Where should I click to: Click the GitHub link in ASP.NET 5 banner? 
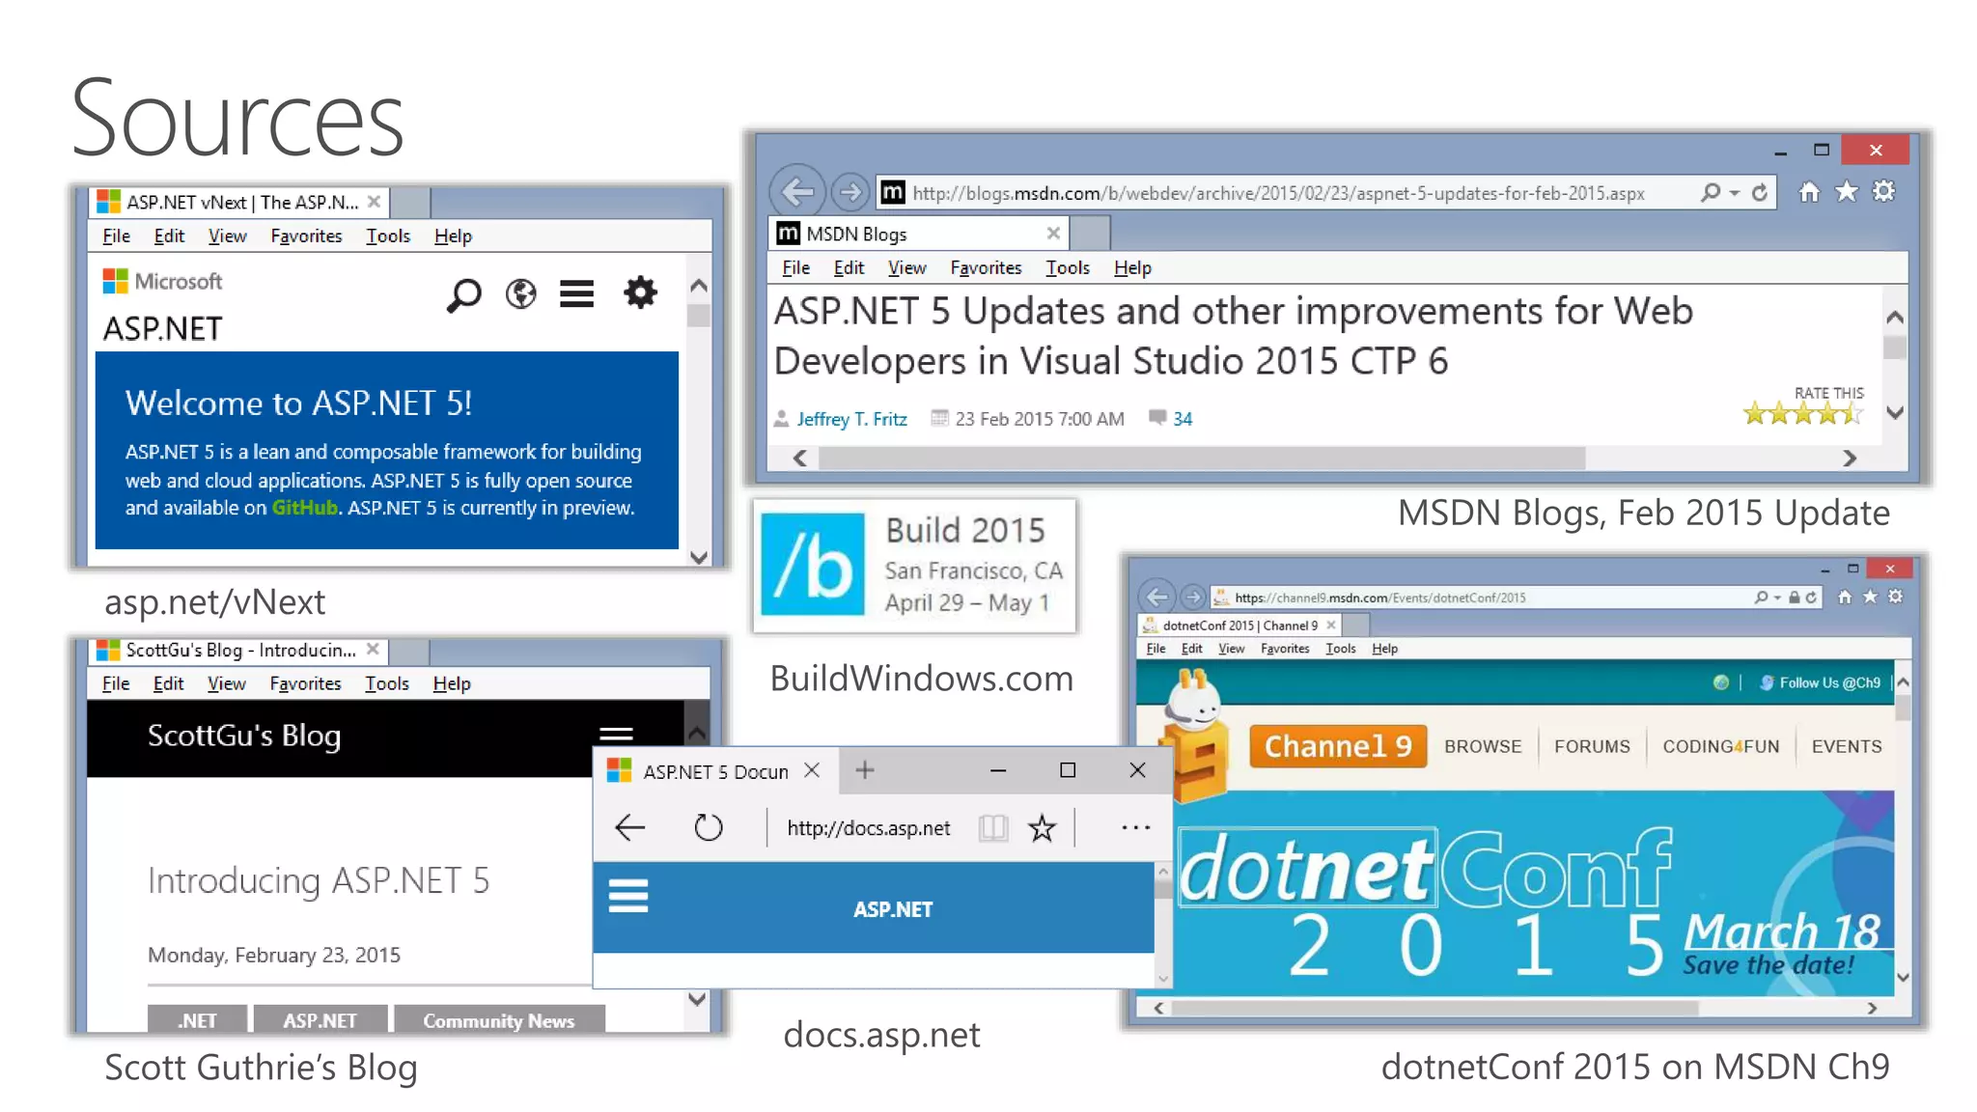[x=304, y=508]
